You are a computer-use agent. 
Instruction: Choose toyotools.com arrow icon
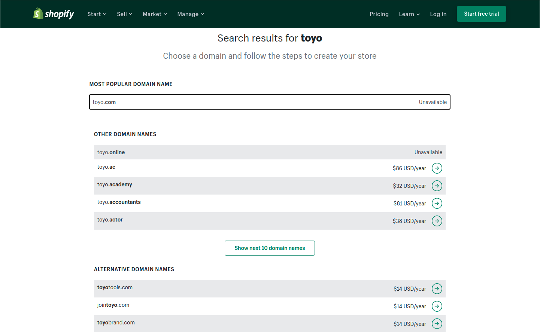437,289
